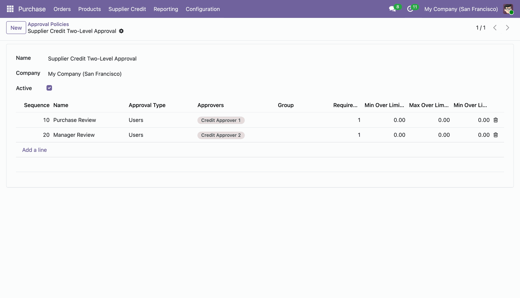Click the sequence 10 cell
Image resolution: width=520 pixels, height=298 pixels.
(x=46, y=120)
